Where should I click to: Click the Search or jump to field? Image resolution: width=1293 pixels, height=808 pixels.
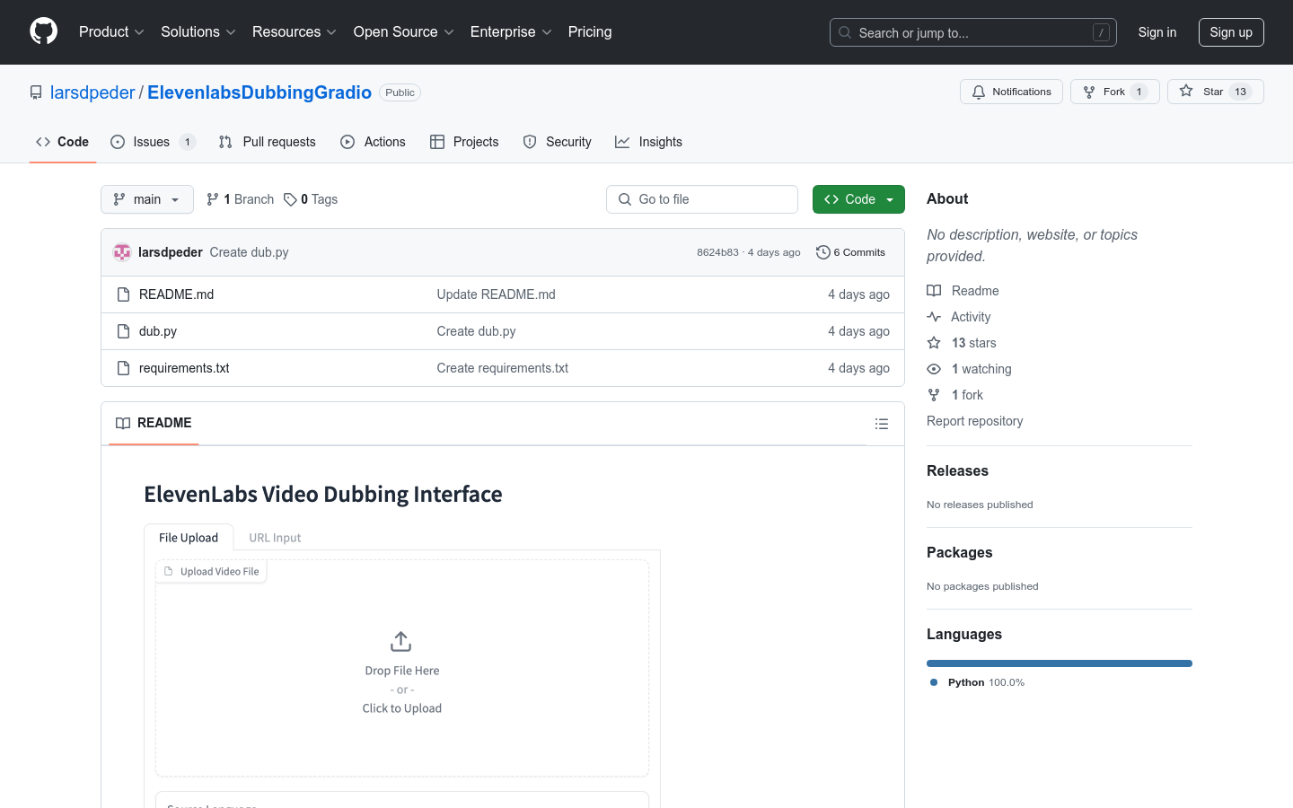pos(973,32)
